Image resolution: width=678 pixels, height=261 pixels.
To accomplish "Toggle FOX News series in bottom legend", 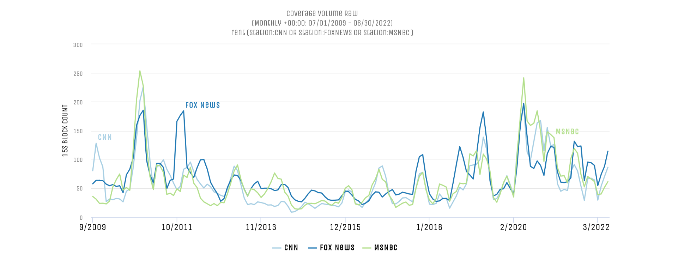I will [x=331, y=248].
